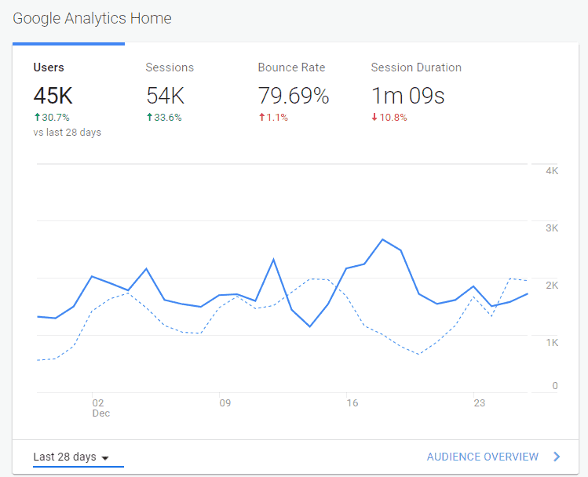Click the 2K y-axis label
Screen dimensions: 588x477
click(552, 285)
